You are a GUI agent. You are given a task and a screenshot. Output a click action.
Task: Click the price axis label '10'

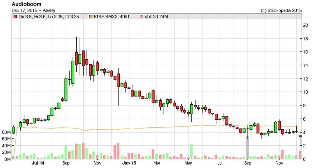305,92
